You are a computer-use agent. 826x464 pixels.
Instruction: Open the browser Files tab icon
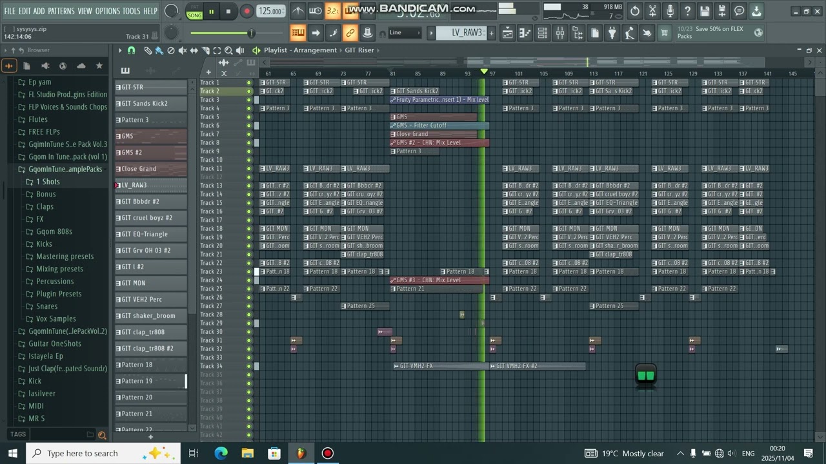(x=27, y=66)
